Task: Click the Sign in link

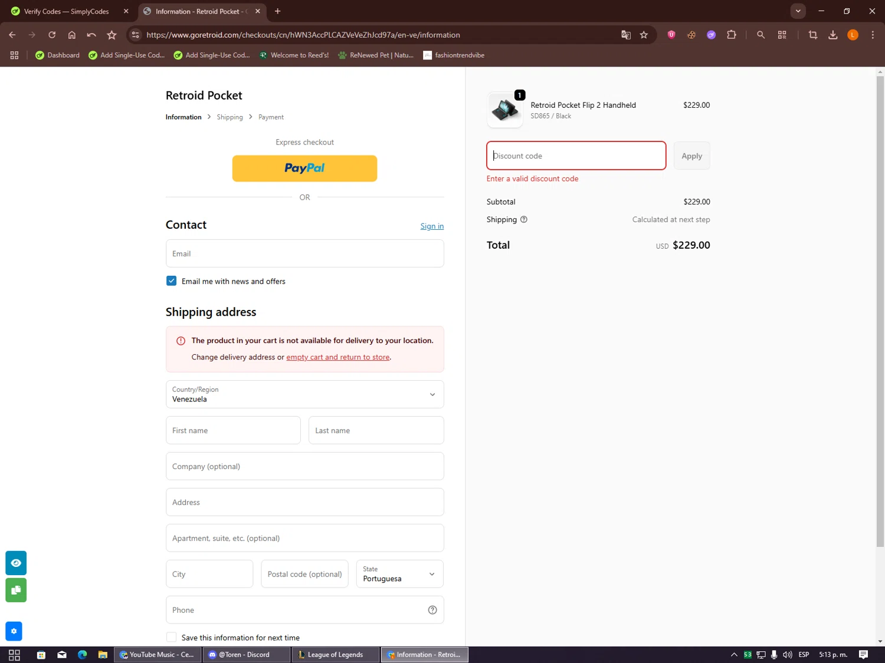Action: [432, 226]
